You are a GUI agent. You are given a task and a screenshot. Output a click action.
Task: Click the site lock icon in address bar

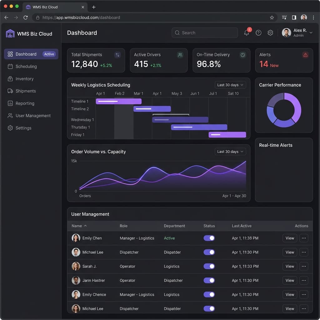pos(37,17)
